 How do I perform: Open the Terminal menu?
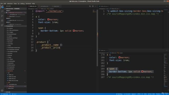coord(28,3)
